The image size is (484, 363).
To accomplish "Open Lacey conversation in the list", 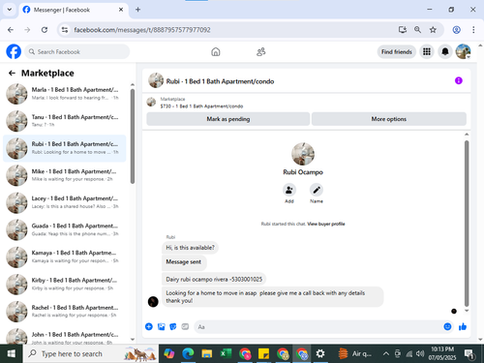I will 65,202.
